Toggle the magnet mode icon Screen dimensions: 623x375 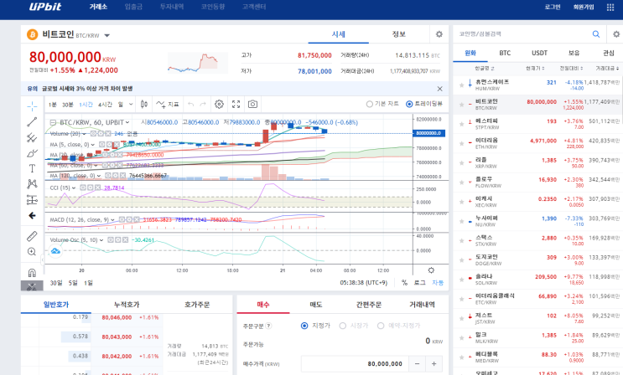click(32, 273)
